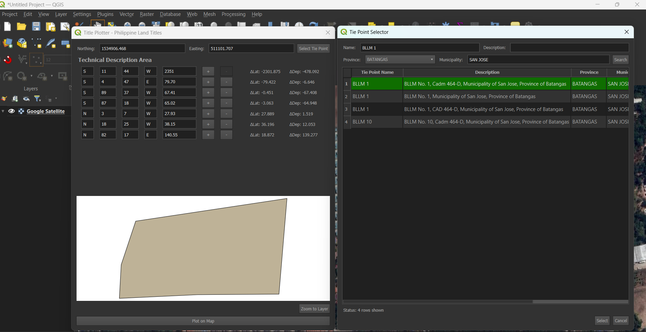
Task: Save the project with the floppy disk icon
Action: point(36,27)
